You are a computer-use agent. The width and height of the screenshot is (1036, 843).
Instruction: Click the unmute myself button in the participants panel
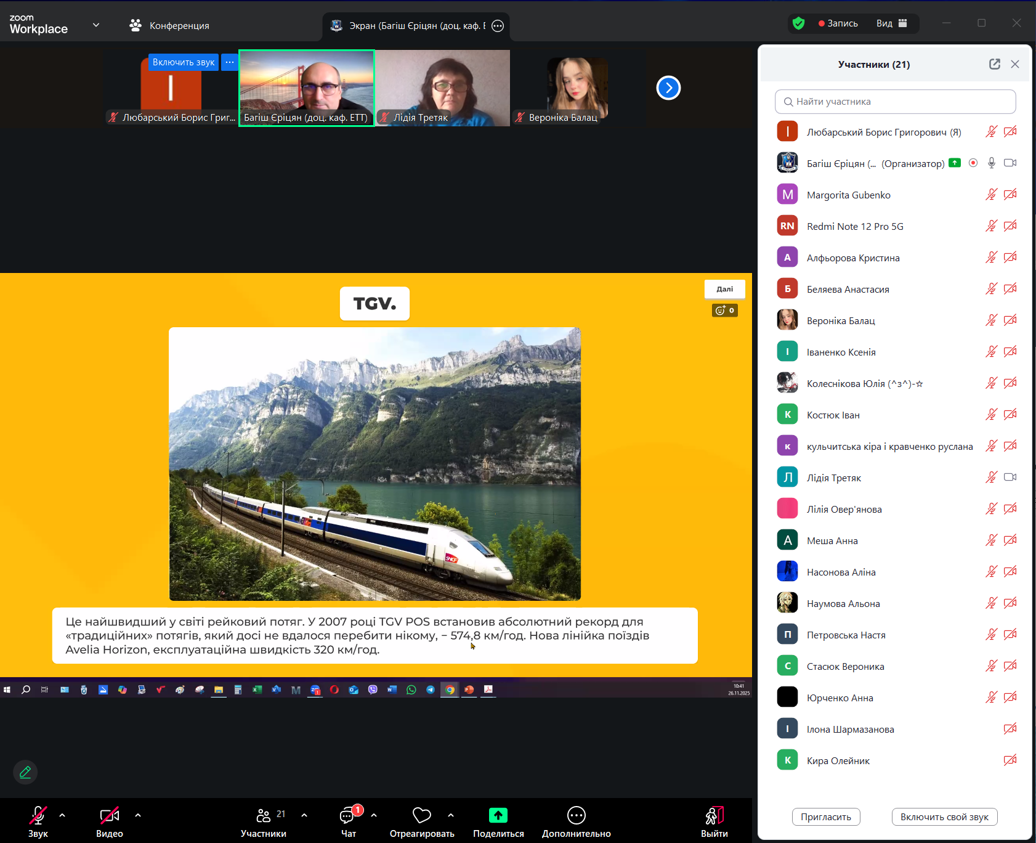tap(944, 817)
